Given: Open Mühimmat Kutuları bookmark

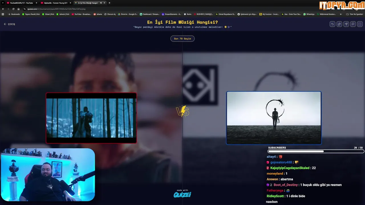Looking at the screenshot, I should tap(326, 14).
